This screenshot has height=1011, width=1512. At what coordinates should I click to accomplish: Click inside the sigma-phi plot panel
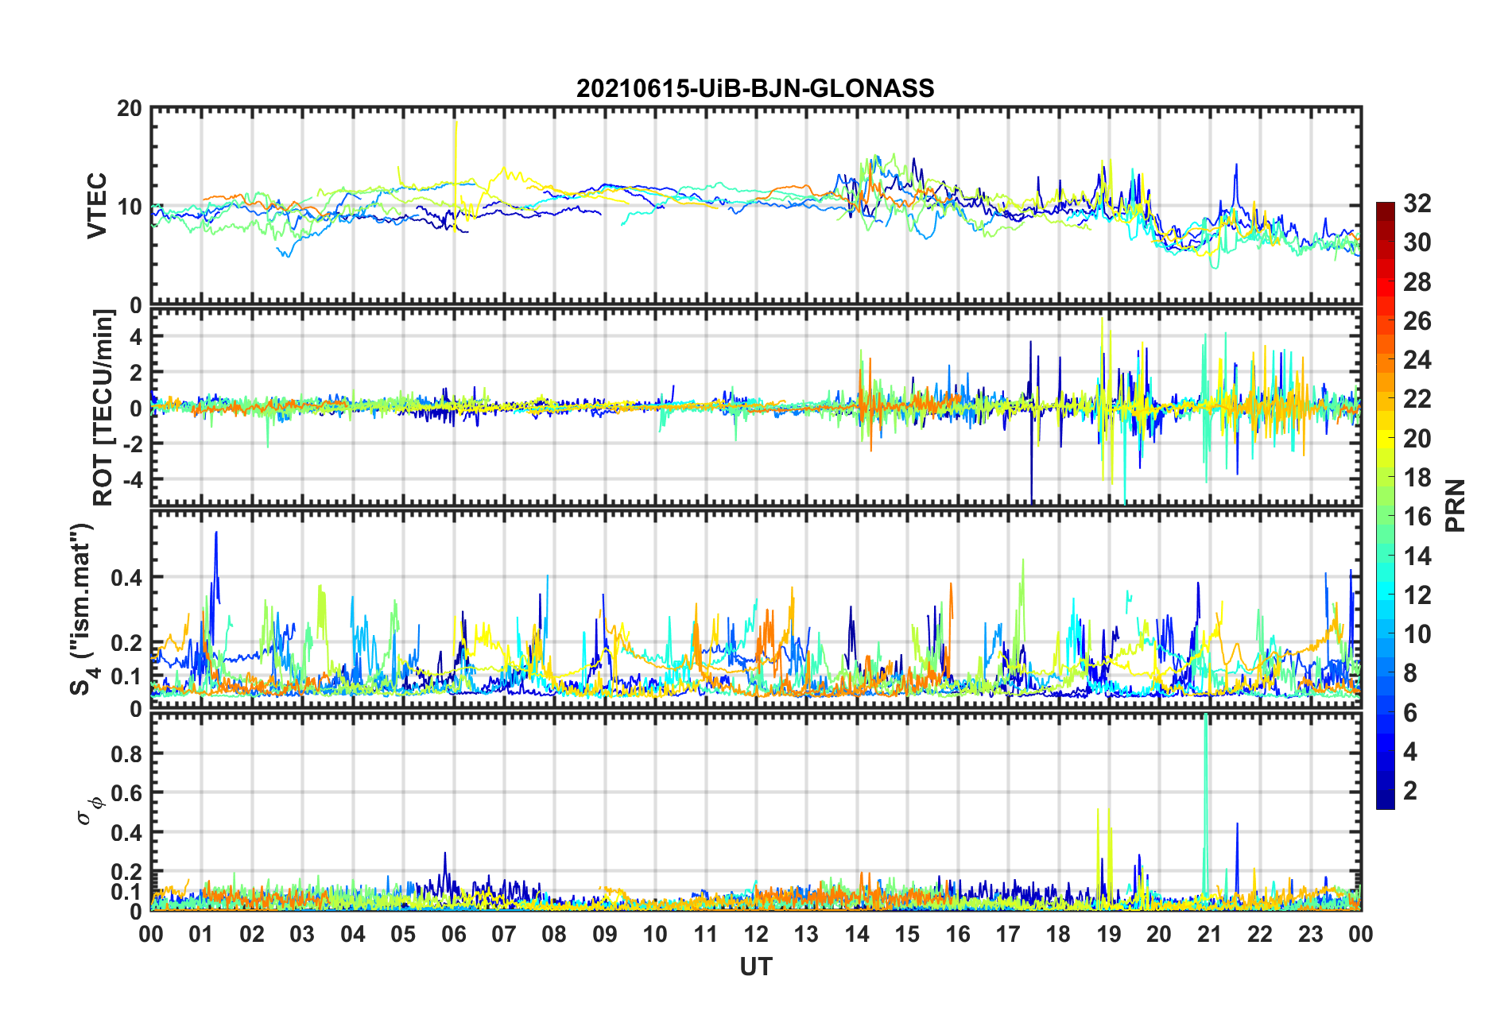point(756,812)
